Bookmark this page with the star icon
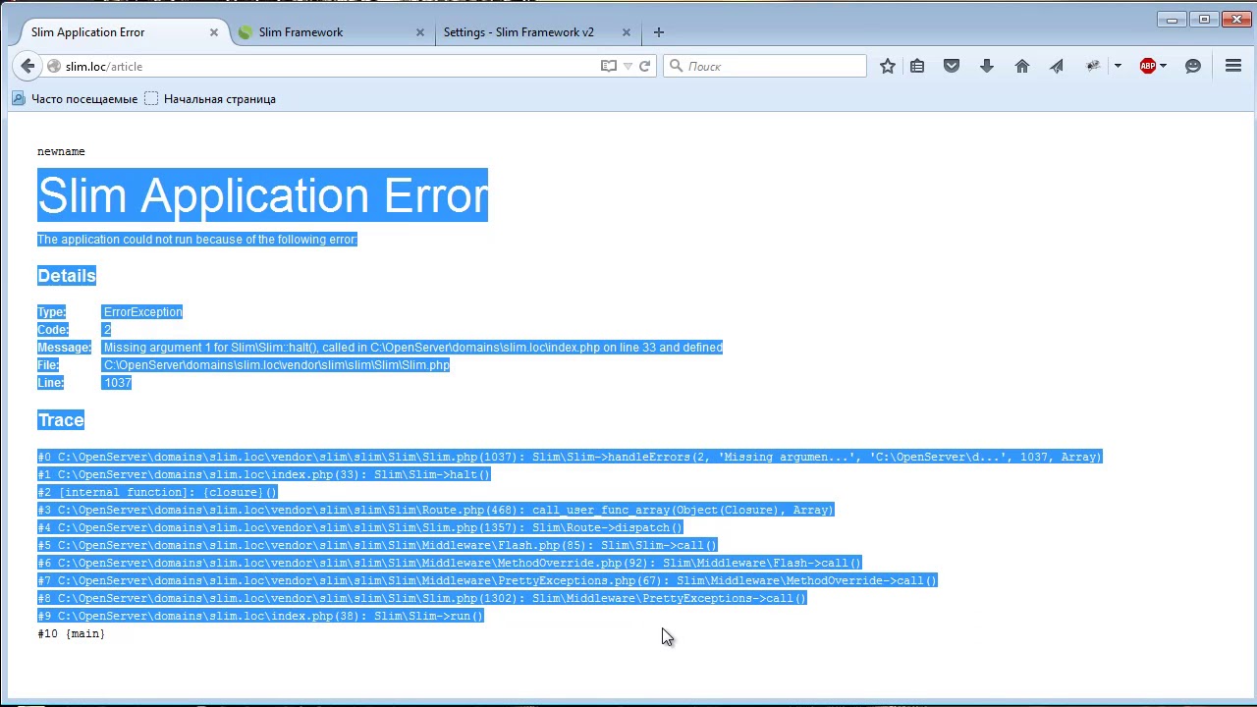 coord(888,66)
